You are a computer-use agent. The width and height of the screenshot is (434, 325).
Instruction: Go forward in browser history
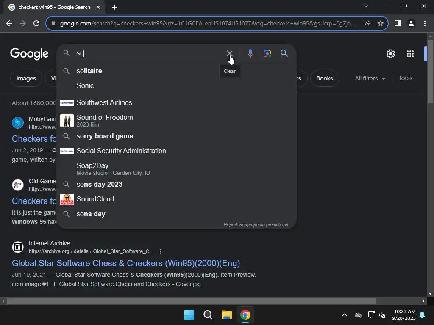pos(23,24)
